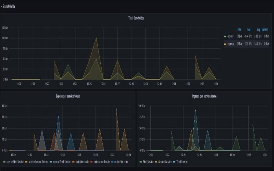The image size is (274, 171).
Task: Toggle Third-Service in the Ingress legend
Action: pyautogui.click(x=182, y=162)
